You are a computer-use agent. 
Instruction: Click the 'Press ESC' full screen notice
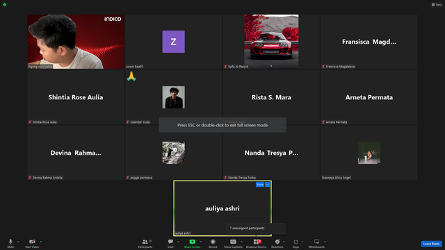tap(222, 125)
